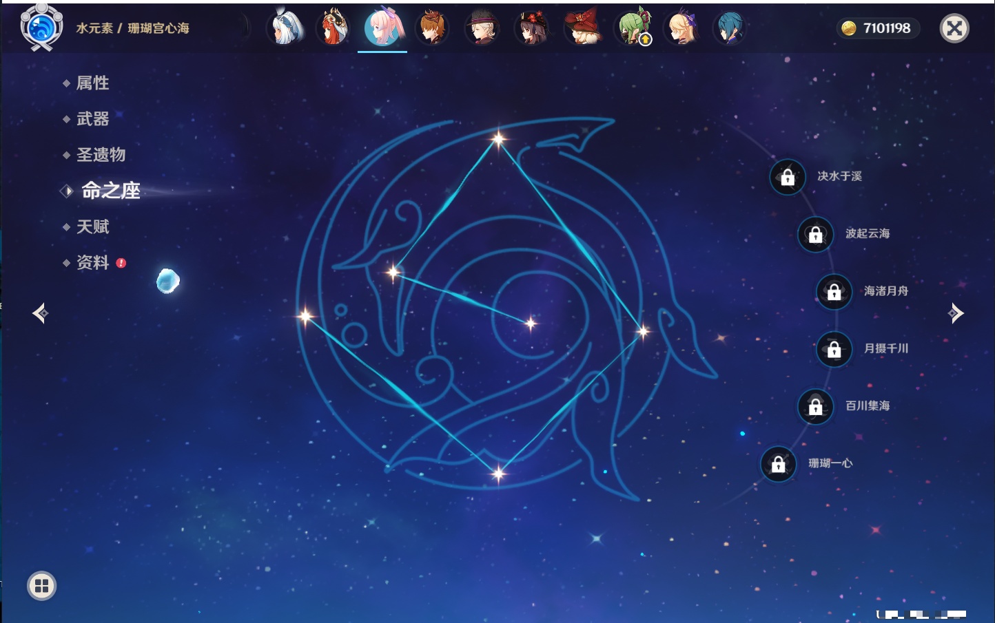Select the orange-brown-haired character portrait
The image size is (995, 623).
pyautogui.click(x=432, y=28)
